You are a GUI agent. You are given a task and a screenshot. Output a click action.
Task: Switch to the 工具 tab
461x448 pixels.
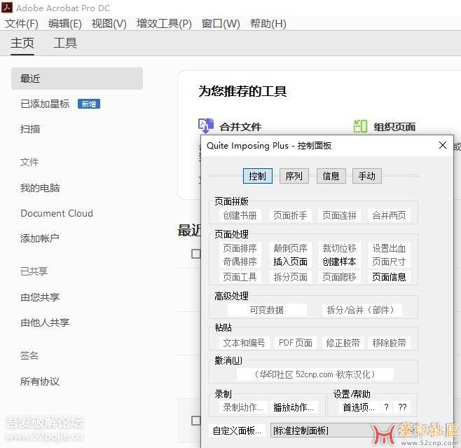click(x=65, y=43)
